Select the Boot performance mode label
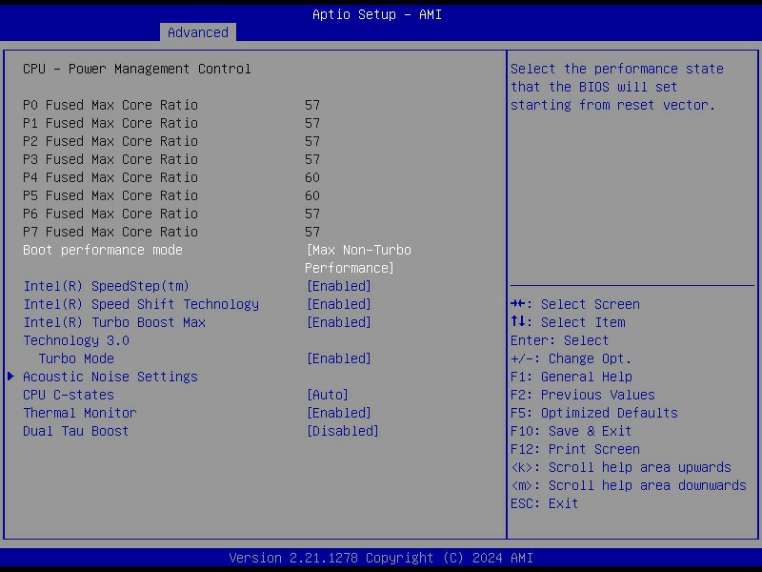Viewport: 762px width, 572px height. (x=103, y=250)
